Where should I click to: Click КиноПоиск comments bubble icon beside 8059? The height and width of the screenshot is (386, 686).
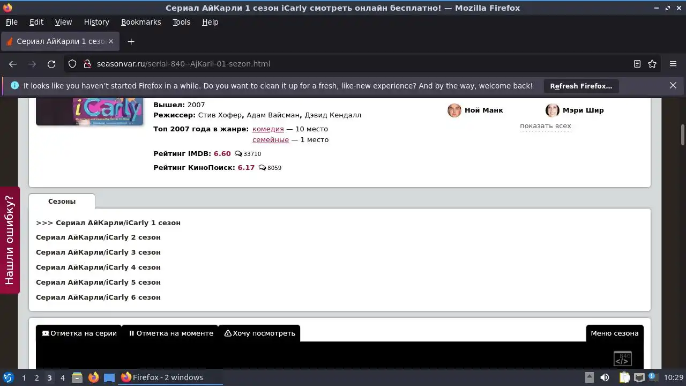pos(262,168)
